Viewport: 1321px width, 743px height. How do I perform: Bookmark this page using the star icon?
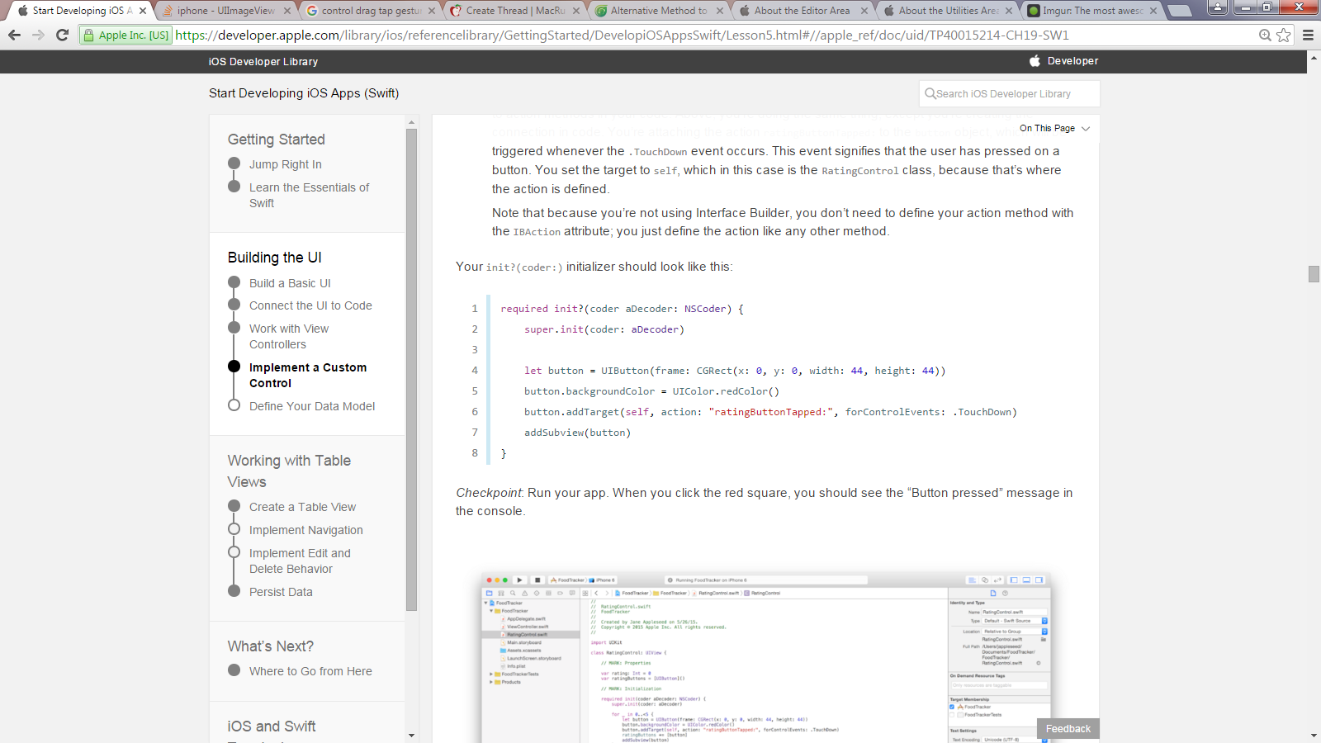click(1284, 35)
